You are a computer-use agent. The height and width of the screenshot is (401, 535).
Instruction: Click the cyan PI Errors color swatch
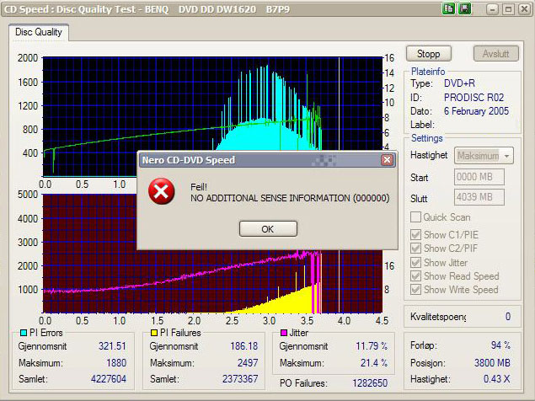tap(24, 333)
